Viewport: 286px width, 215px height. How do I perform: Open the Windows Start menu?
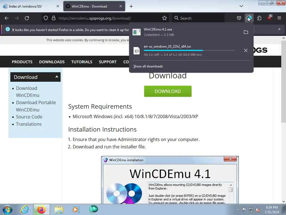(7, 209)
